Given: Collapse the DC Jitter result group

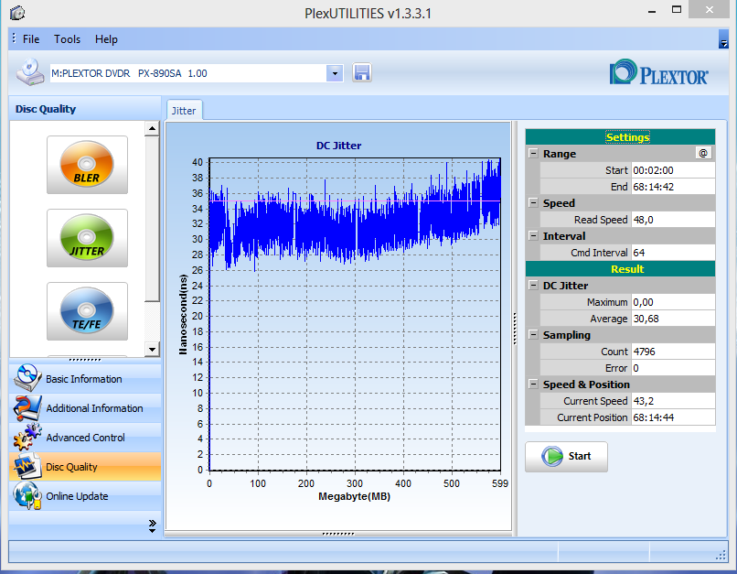Looking at the screenshot, I should tap(533, 285).
